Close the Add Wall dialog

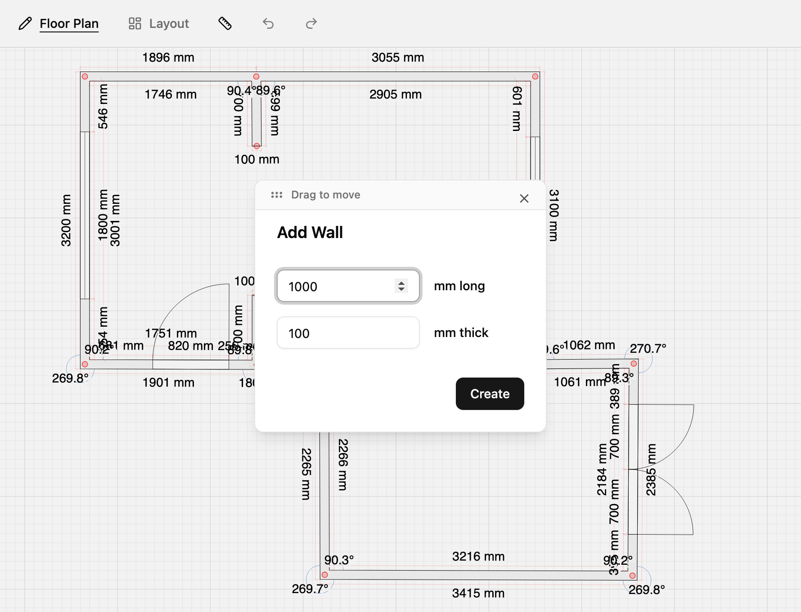[x=524, y=198]
